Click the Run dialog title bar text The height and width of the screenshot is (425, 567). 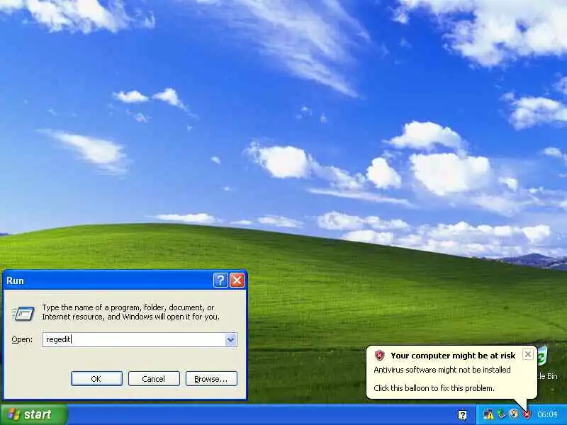pos(15,280)
